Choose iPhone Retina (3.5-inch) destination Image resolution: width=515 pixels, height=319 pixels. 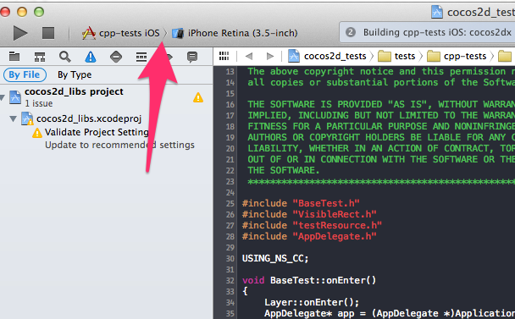235,33
